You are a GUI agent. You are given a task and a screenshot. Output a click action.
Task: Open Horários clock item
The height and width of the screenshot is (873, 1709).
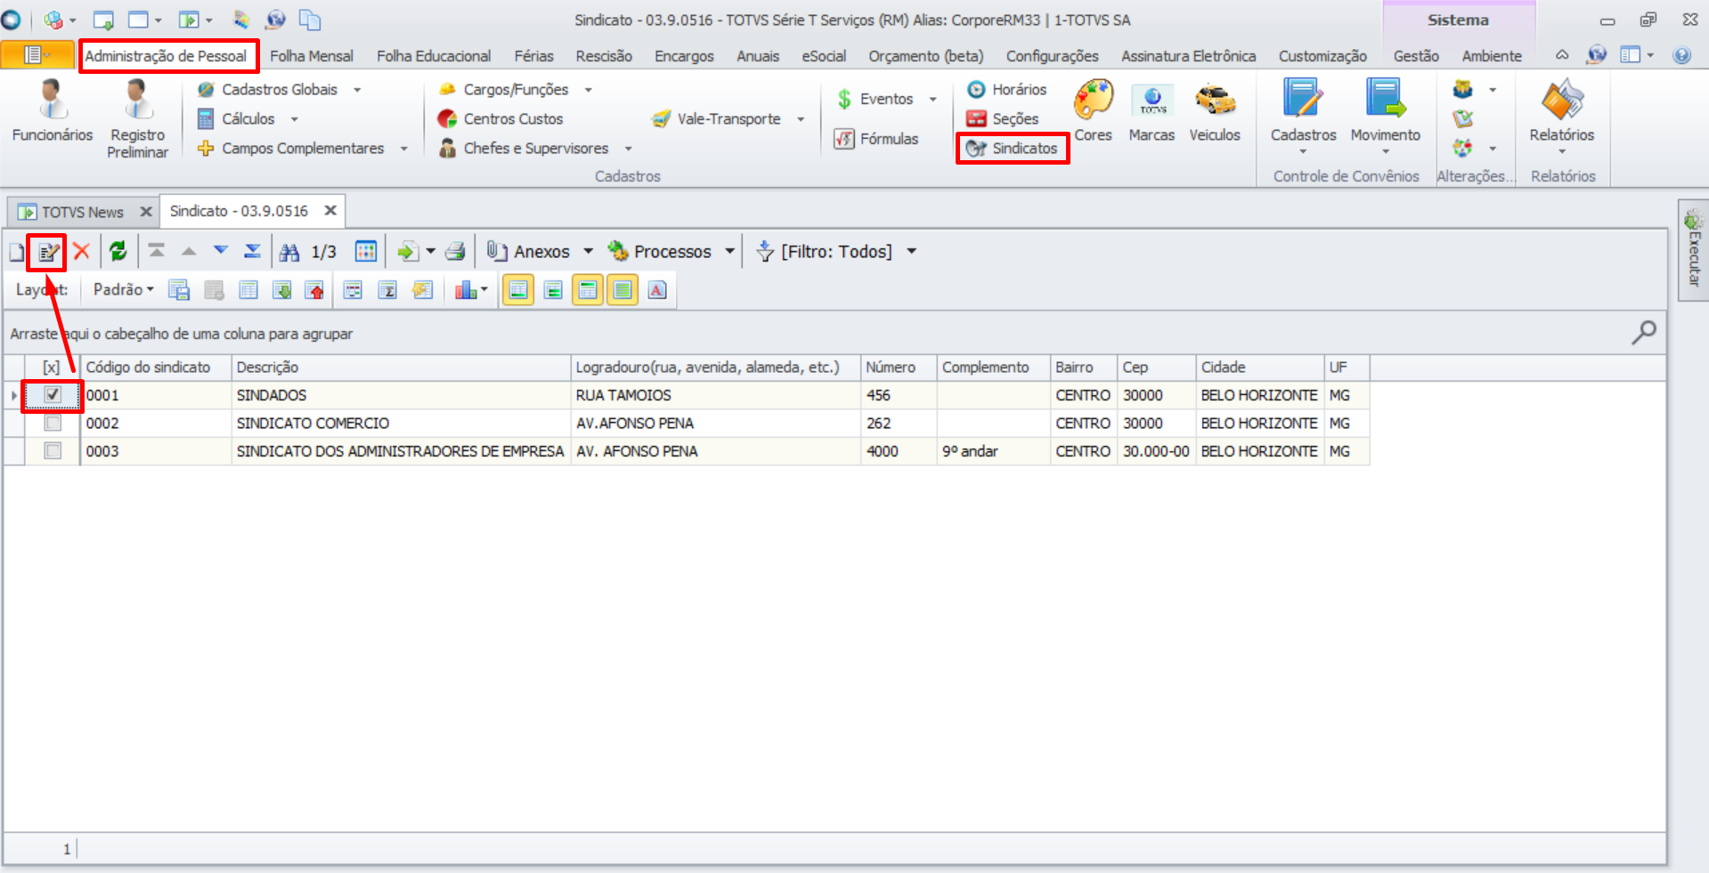(1007, 89)
